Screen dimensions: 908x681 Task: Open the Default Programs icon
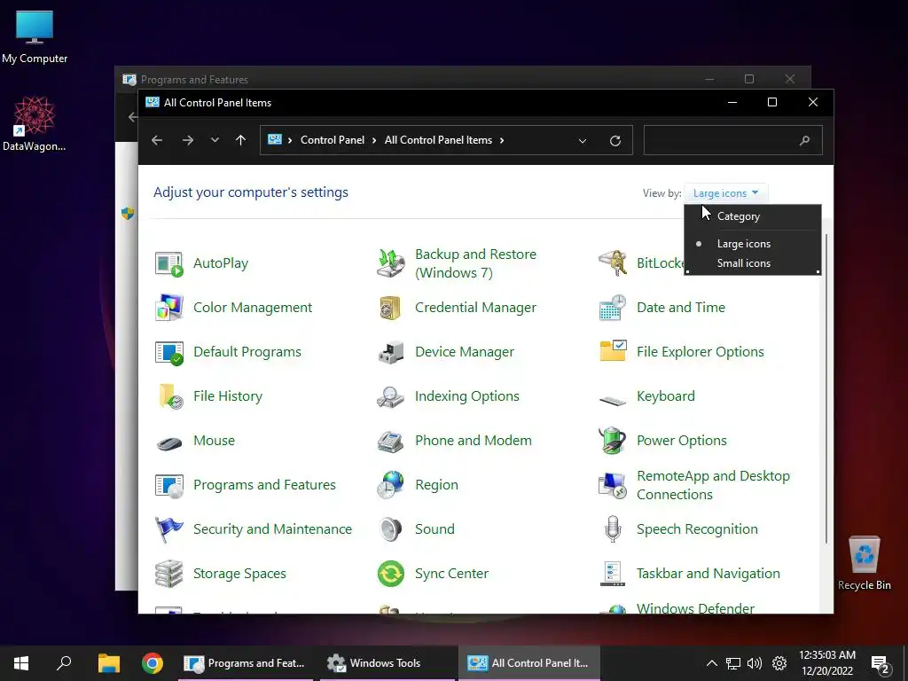pyautogui.click(x=169, y=352)
